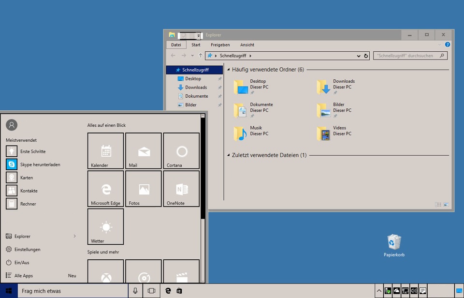Expand the Explorer jump list arrow
The width and height of the screenshot is (464, 298).
(74, 236)
